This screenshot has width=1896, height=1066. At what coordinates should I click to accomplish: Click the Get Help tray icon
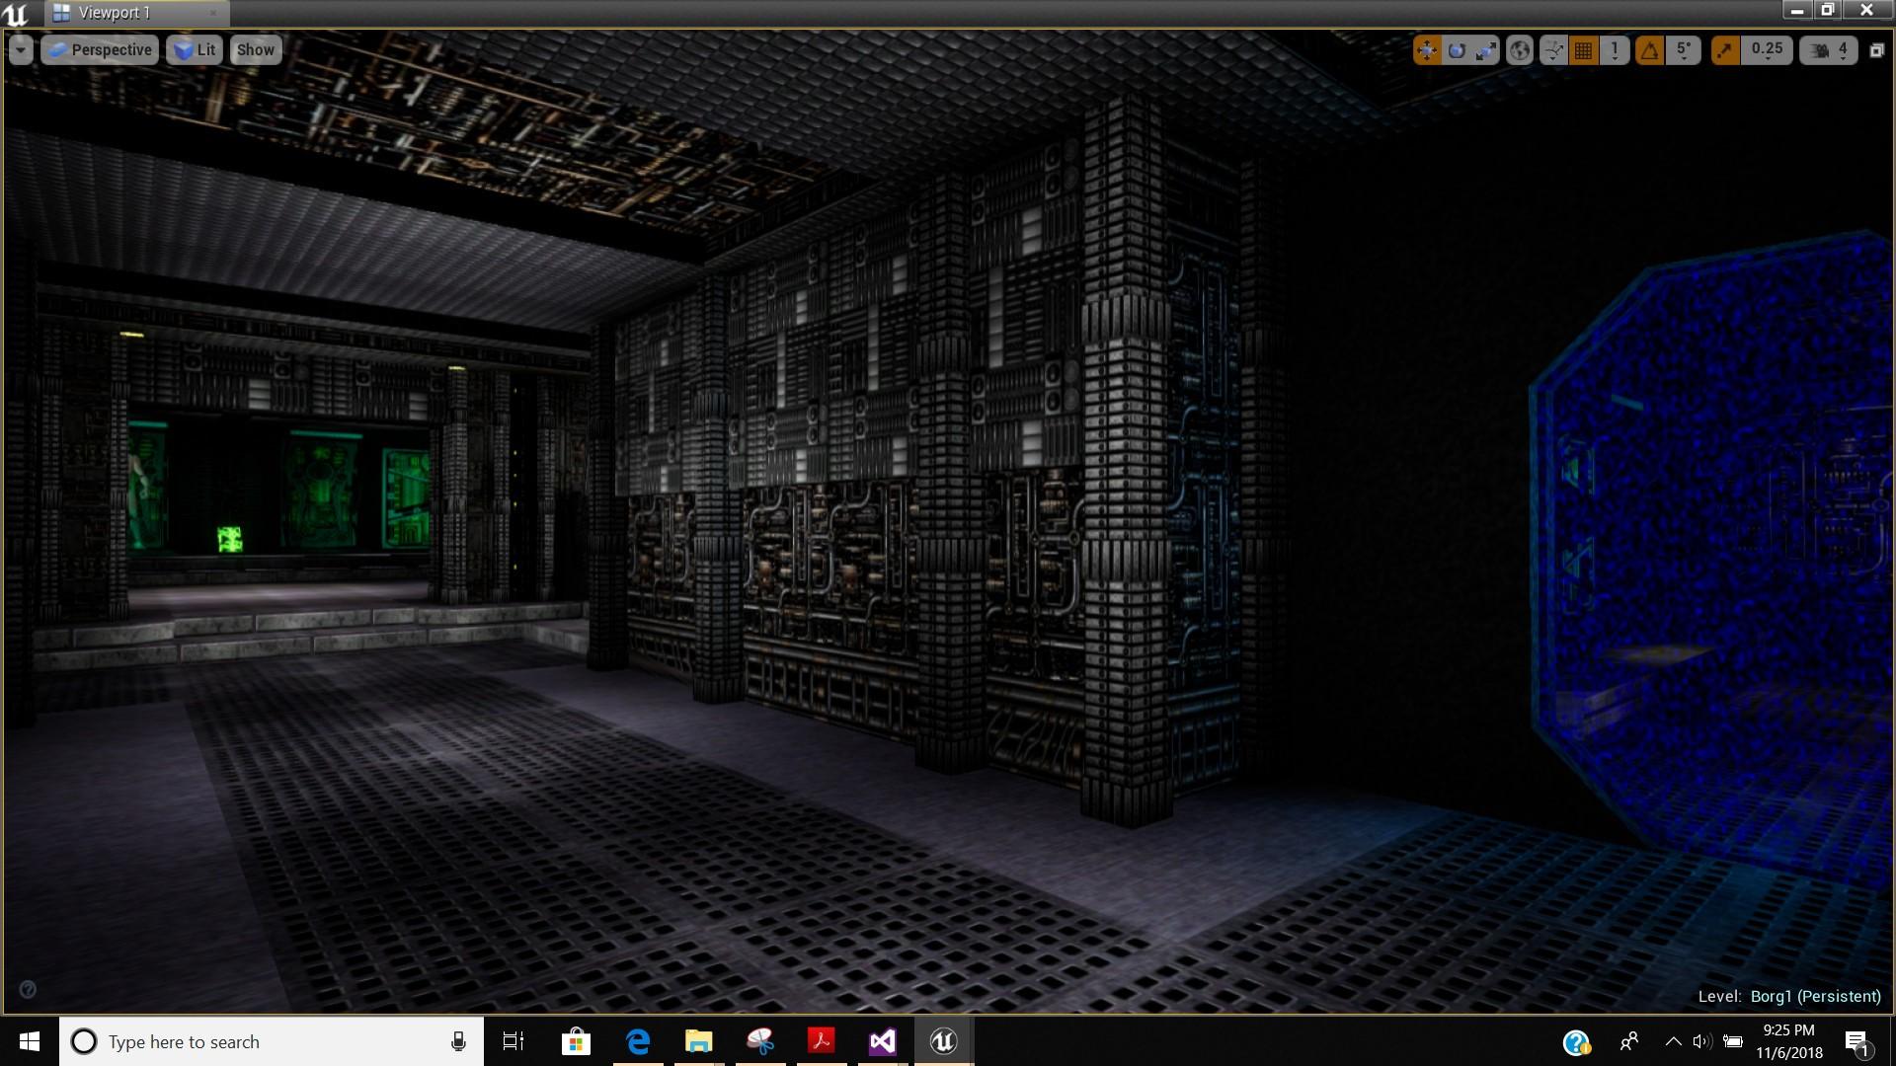click(1577, 1042)
